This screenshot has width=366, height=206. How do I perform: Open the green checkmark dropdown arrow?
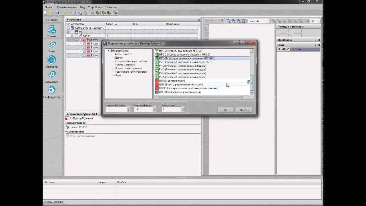69,13
